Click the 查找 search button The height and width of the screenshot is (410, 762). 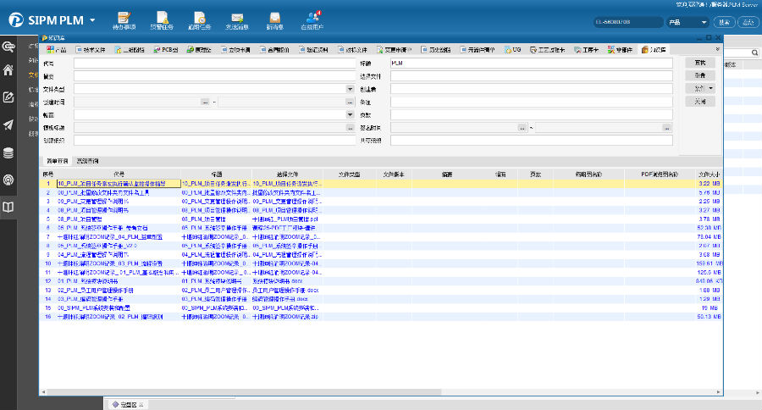(x=699, y=64)
